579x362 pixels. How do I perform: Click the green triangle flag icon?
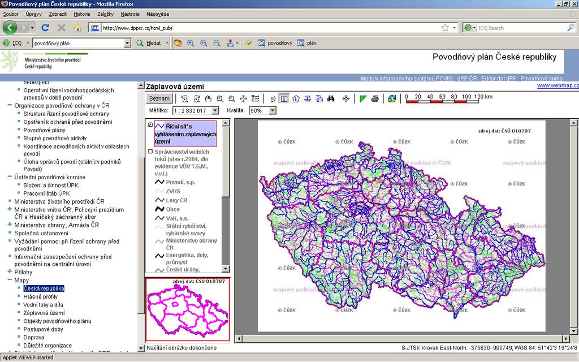coord(363,98)
